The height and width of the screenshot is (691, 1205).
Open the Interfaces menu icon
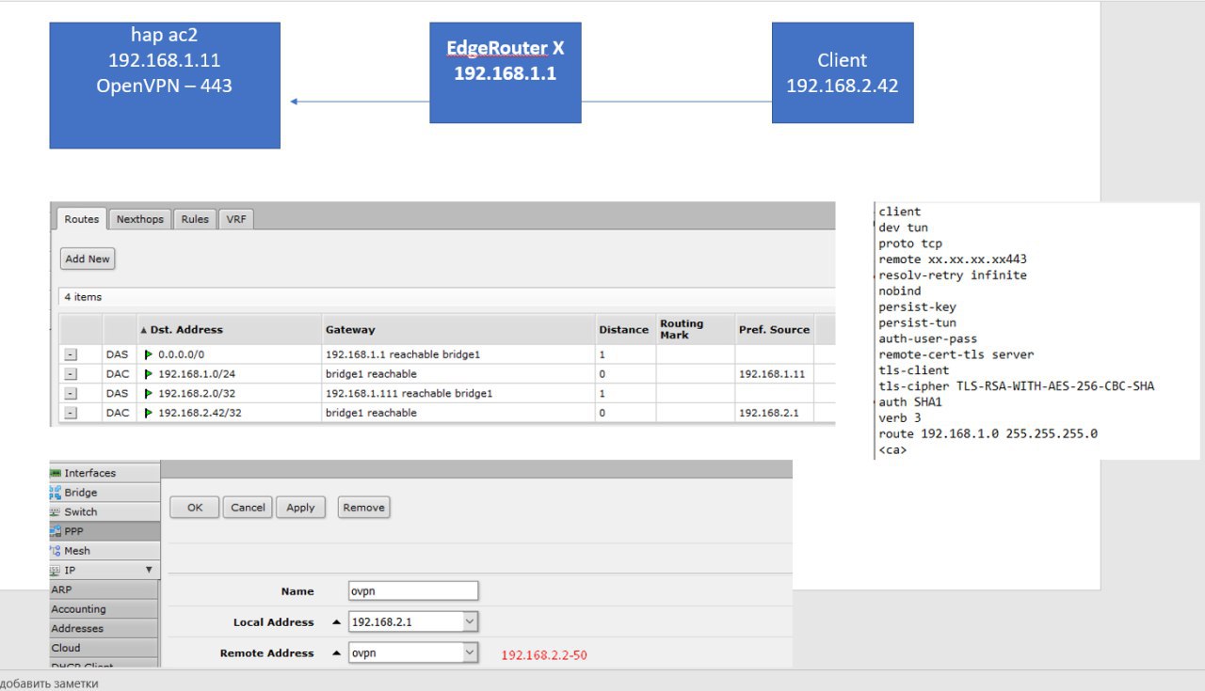(56, 473)
